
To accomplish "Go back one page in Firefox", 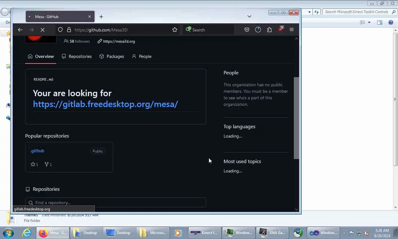I will point(20,30).
